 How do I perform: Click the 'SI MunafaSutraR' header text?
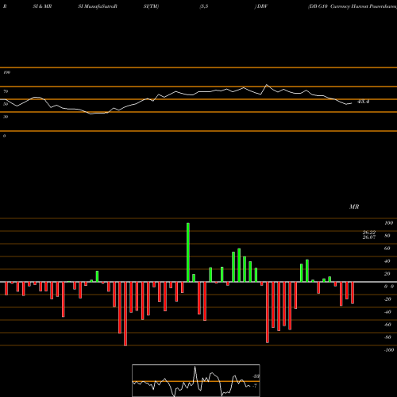[98, 6]
